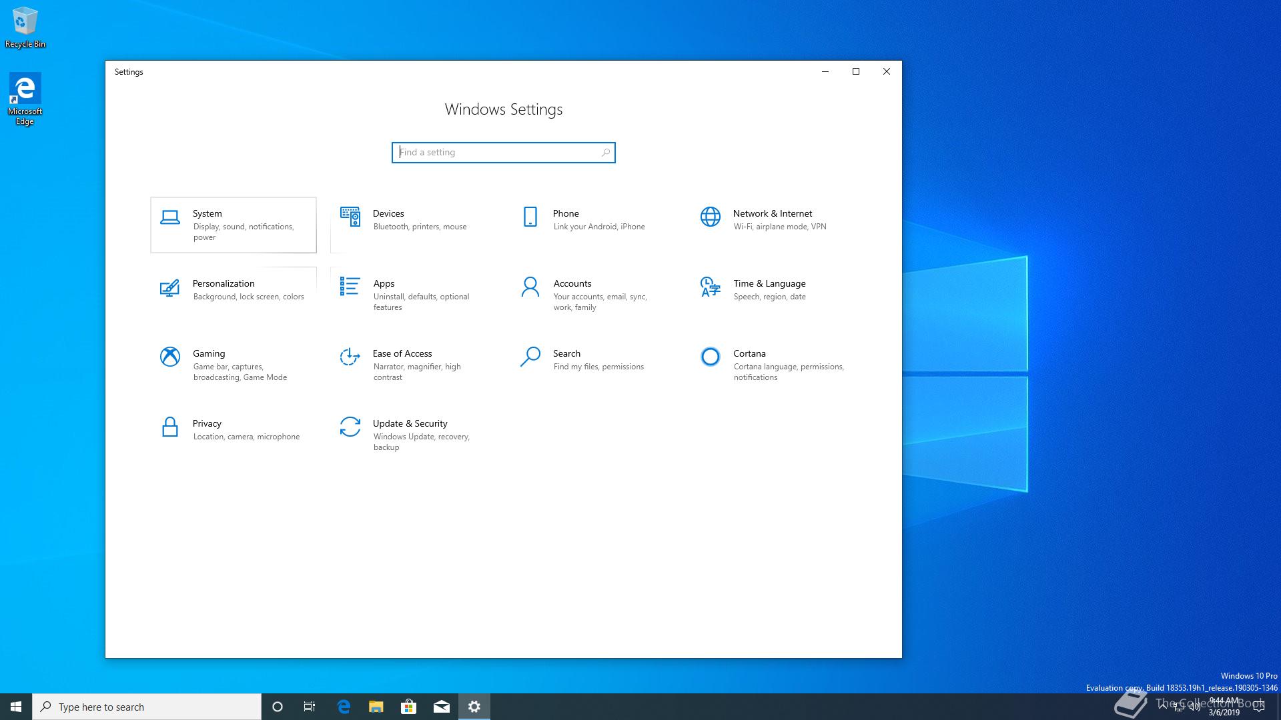Select the Search category magnifier icon

(x=530, y=357)
